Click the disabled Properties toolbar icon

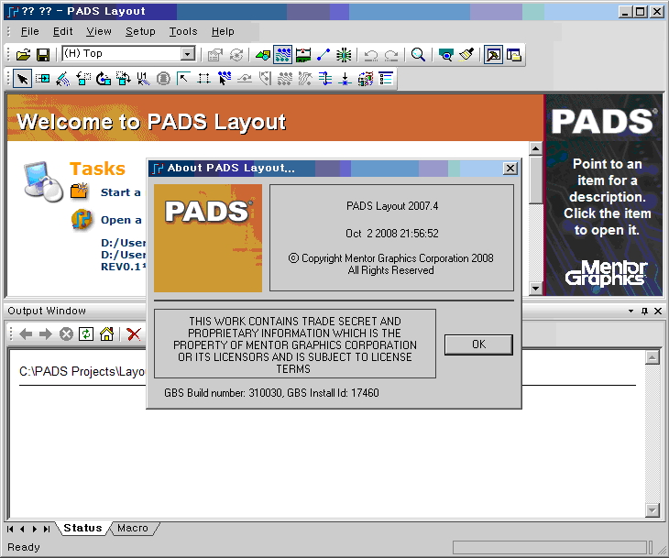214,55
